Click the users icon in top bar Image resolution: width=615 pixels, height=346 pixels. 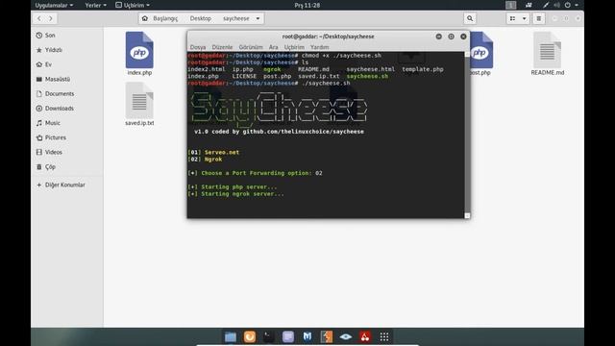coord(529,5)
